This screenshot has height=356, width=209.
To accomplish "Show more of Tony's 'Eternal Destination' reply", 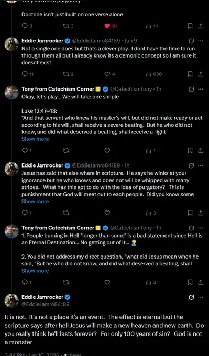I will tap(35, 271).
